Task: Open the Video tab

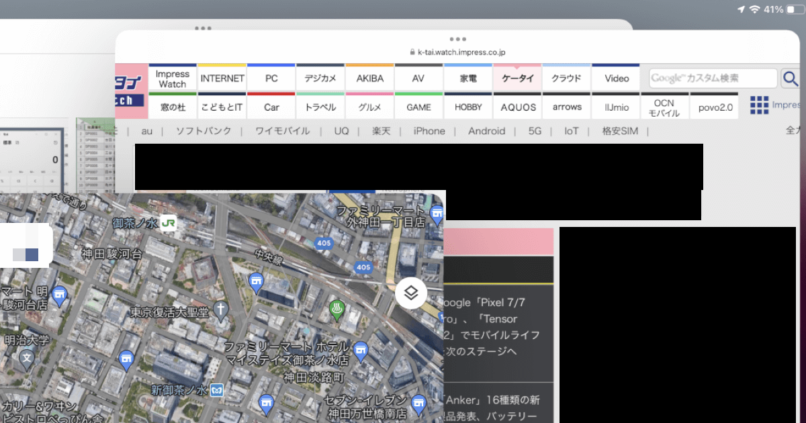Action: 617,79
